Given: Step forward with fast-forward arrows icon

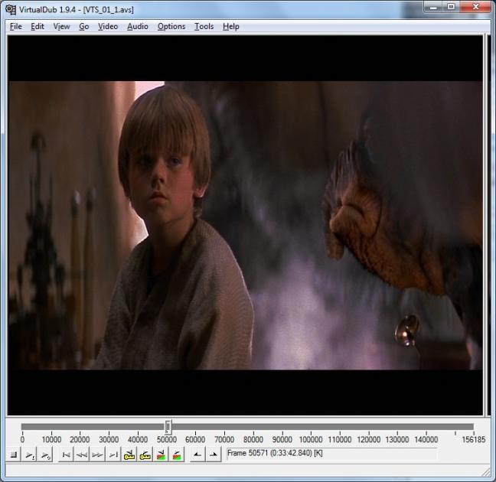Looking at the screenshot, I should click(97, 454).
